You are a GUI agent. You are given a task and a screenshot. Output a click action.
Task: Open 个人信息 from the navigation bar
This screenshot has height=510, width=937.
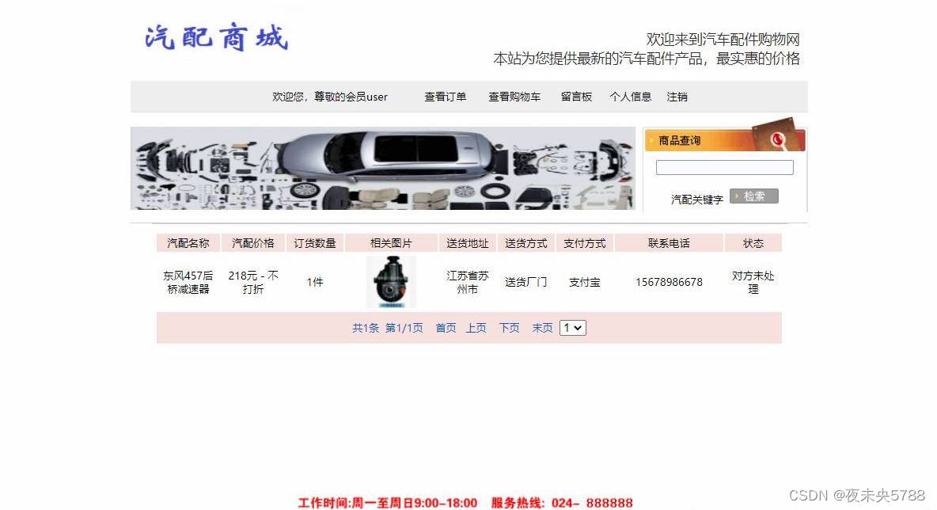pos(631,97)
